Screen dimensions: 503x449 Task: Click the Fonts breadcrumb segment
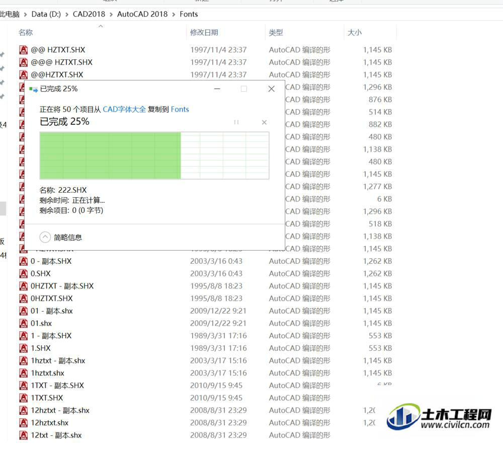tap(189, 14)
